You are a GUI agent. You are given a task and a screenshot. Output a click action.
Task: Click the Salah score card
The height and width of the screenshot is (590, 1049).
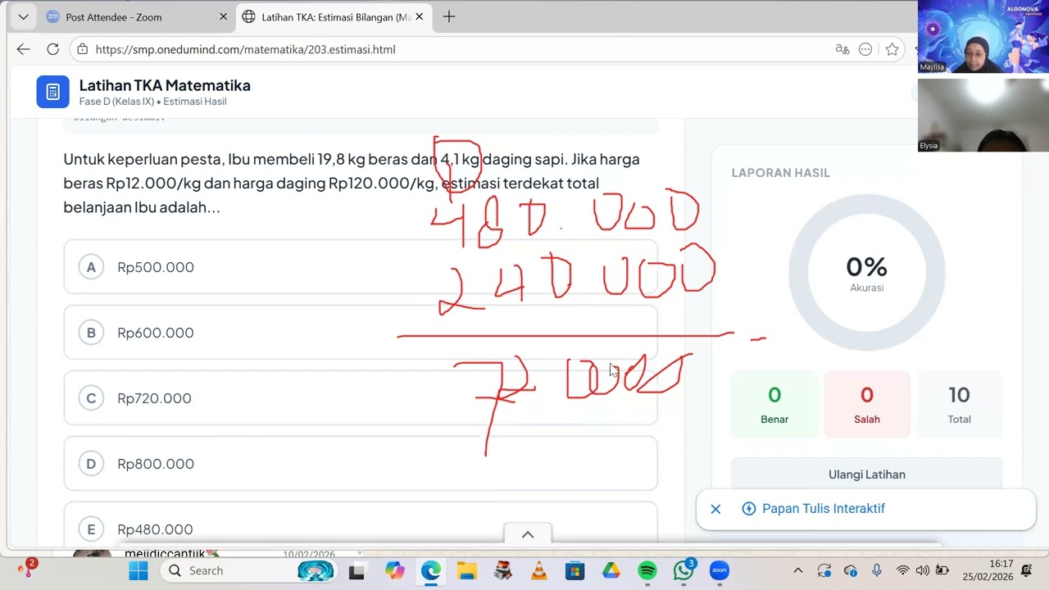[867, 405]
